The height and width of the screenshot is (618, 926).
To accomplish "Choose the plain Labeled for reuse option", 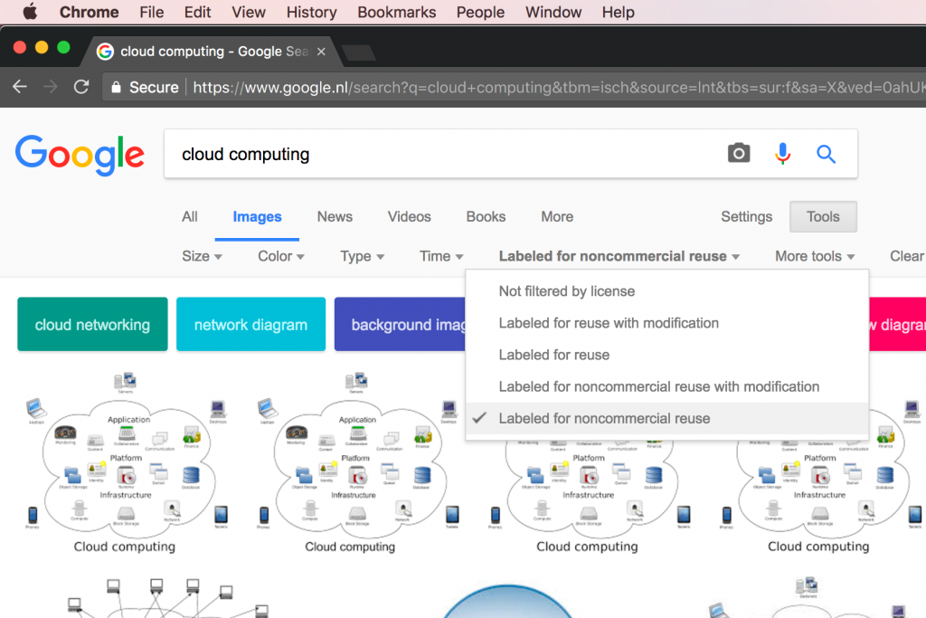I will click(666, 355).
